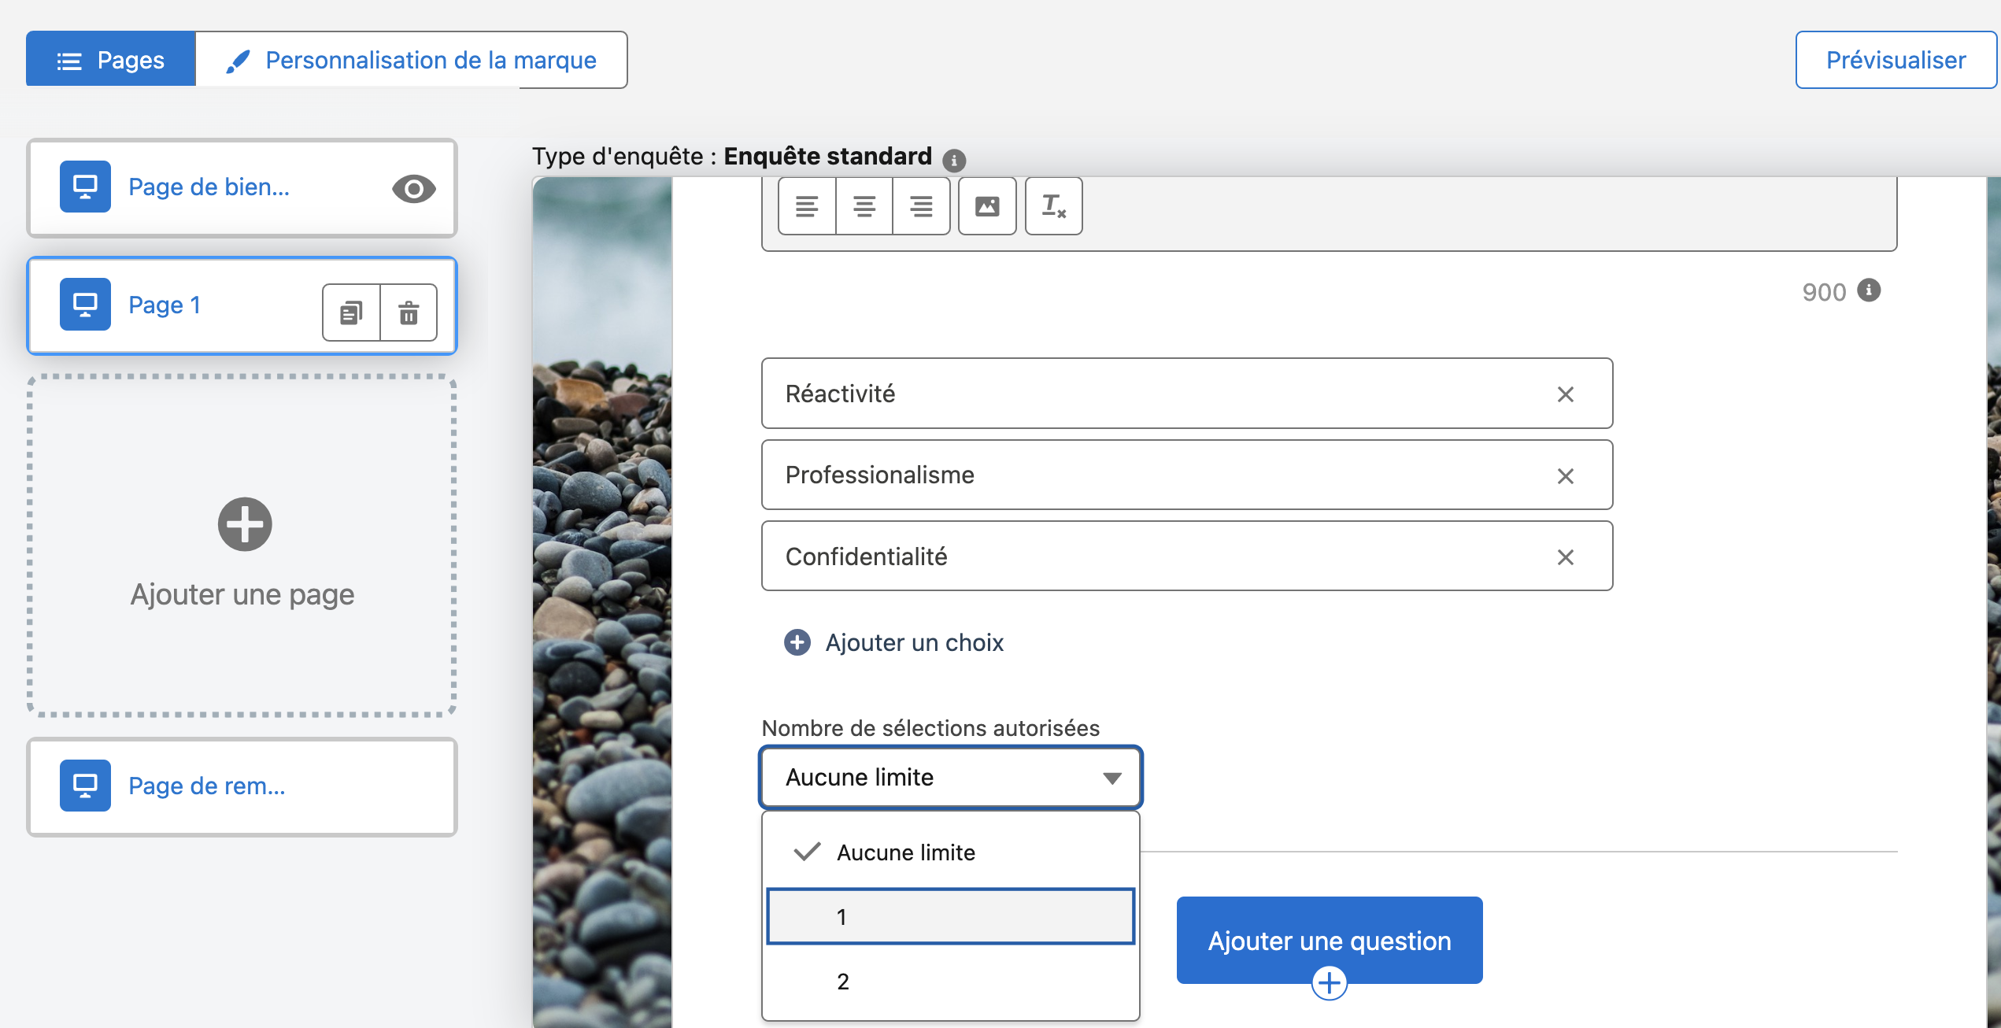Switch to Personnalisation de la marque tab
Viewport: 2001px width, 1028px height.
[412, 61]
